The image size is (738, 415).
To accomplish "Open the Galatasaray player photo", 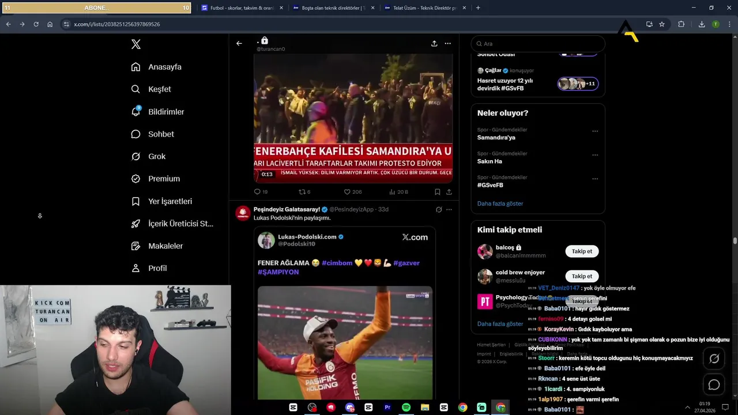I will click(345, 343).
